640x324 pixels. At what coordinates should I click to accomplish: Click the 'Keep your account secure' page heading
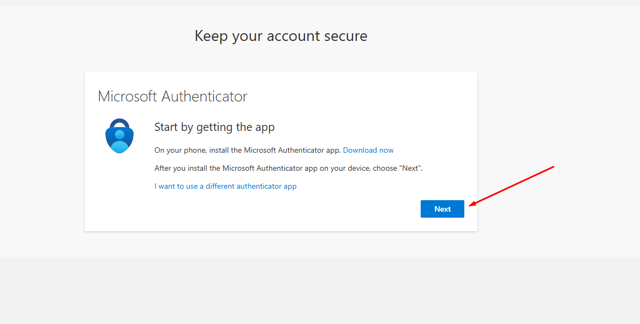(281, 36)
